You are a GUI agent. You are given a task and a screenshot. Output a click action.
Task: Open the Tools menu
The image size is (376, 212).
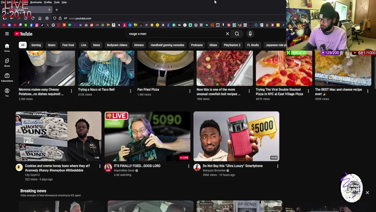(x=57, y=2)
